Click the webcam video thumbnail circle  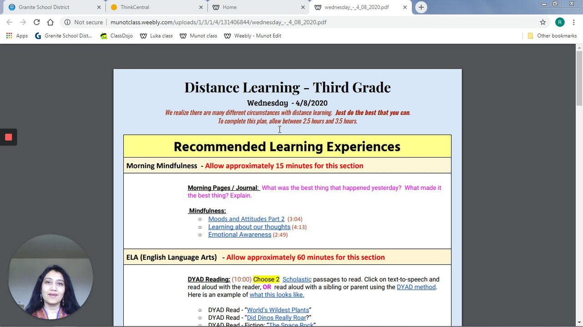pyautogui.click(x=51, y=277)
